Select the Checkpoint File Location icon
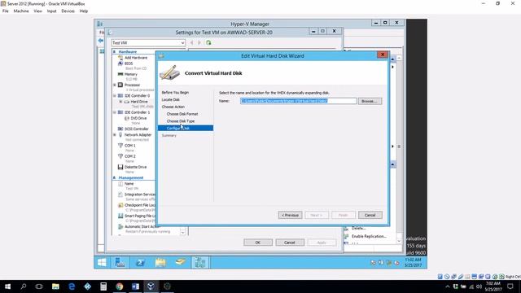Screen dimensions: 521x293 pyautogui.click(x=120, y=205)
